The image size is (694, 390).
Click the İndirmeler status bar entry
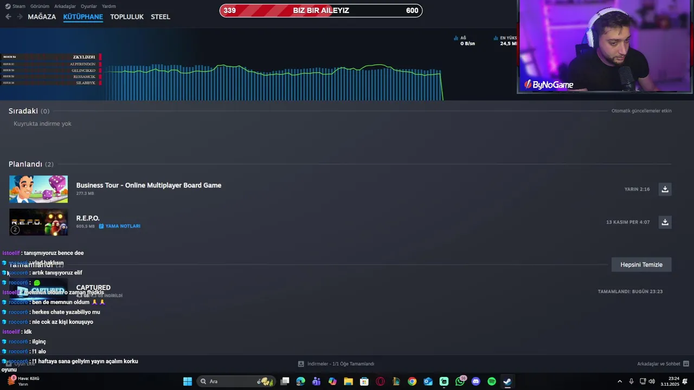pyautogui.click(x=336, y=364)
